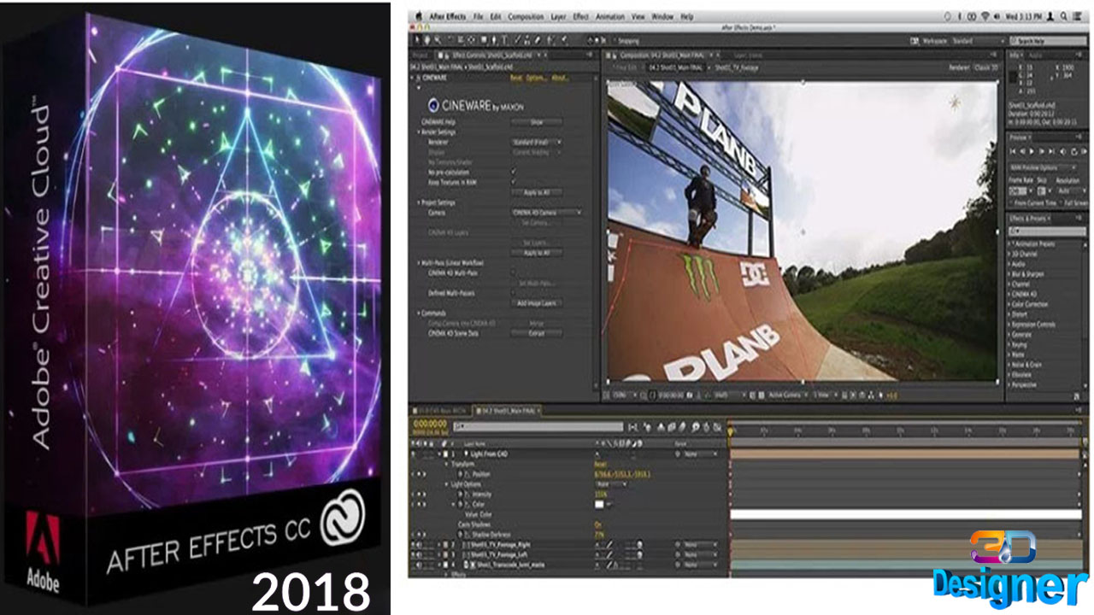Open the light Color swatch
The height and width of the screenshot is (615, 1094).
[x=599, y=505]
